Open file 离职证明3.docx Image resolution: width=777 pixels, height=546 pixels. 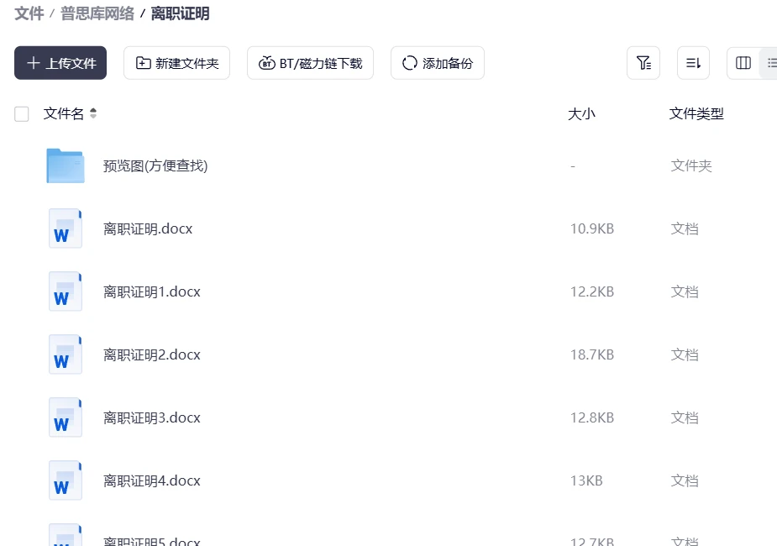coord(152,417)
